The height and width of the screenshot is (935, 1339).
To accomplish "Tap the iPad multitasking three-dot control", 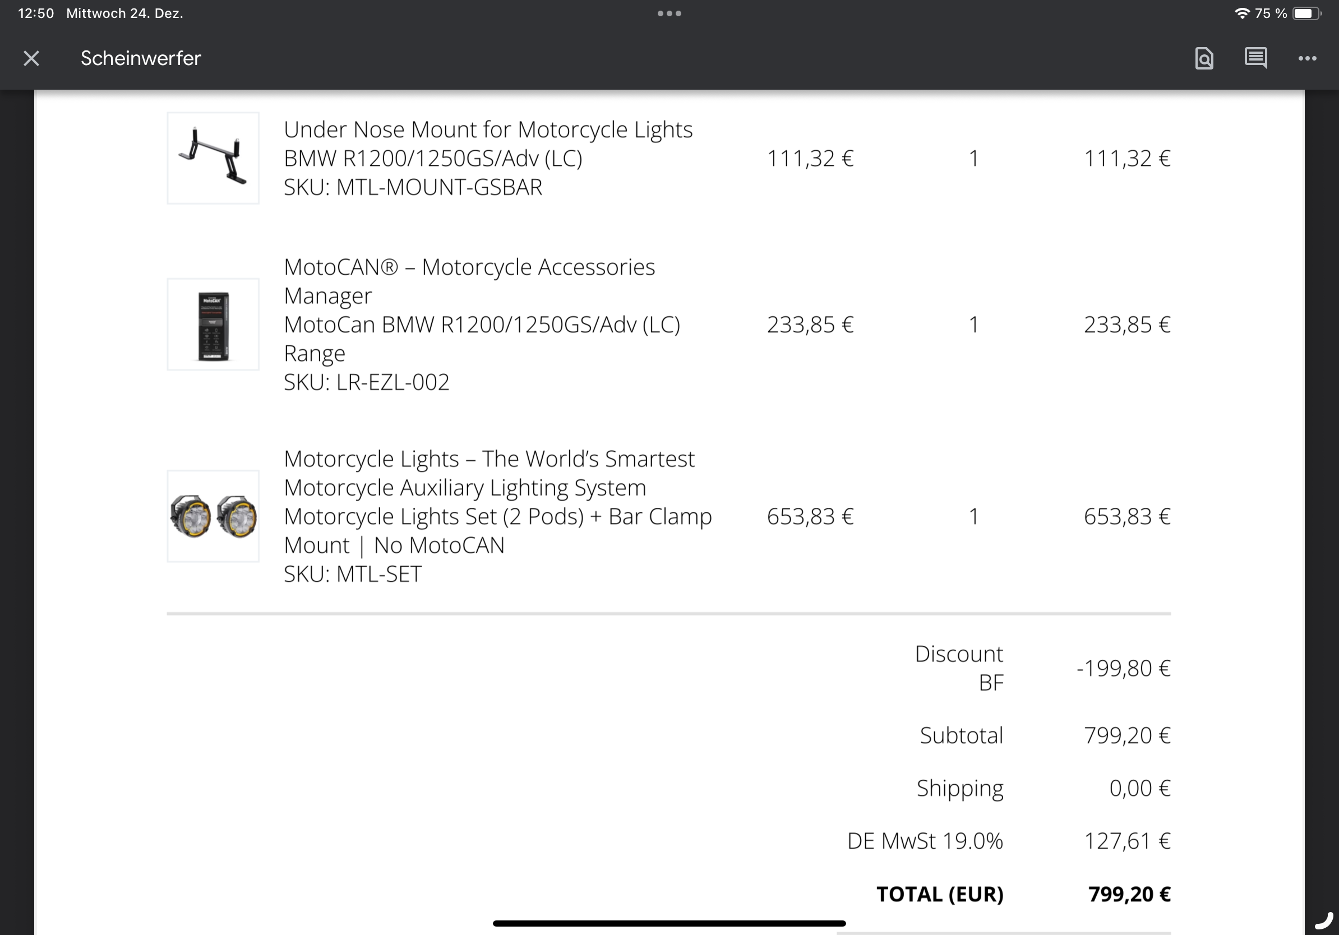I will pos(669,13).
